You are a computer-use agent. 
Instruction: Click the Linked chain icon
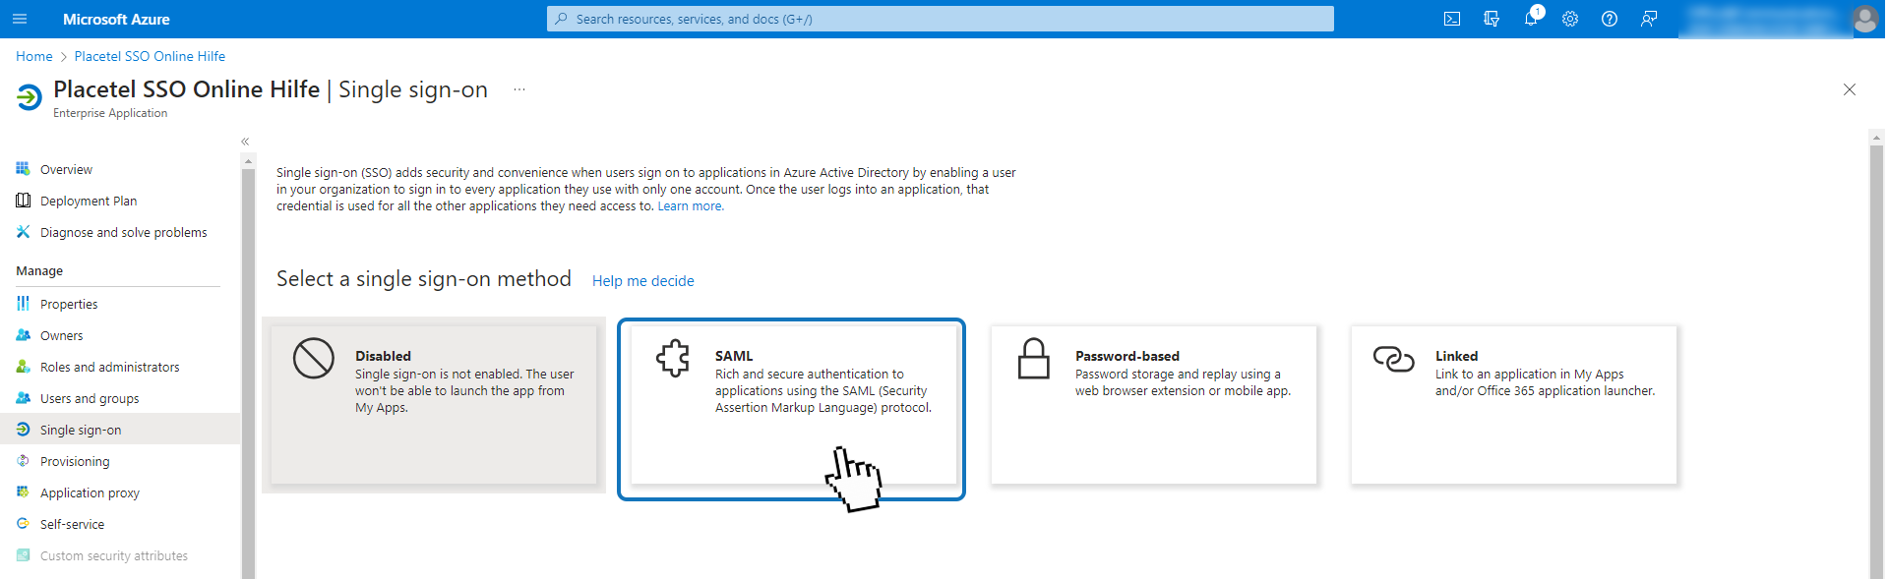tap(1394, 359)
